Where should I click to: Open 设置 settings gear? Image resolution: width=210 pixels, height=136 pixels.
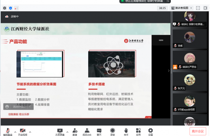click(150, 132)
